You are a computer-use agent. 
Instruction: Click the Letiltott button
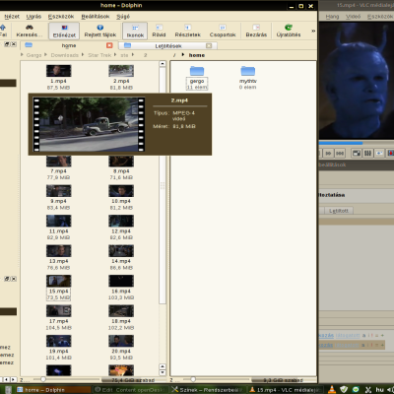(339, 211)
